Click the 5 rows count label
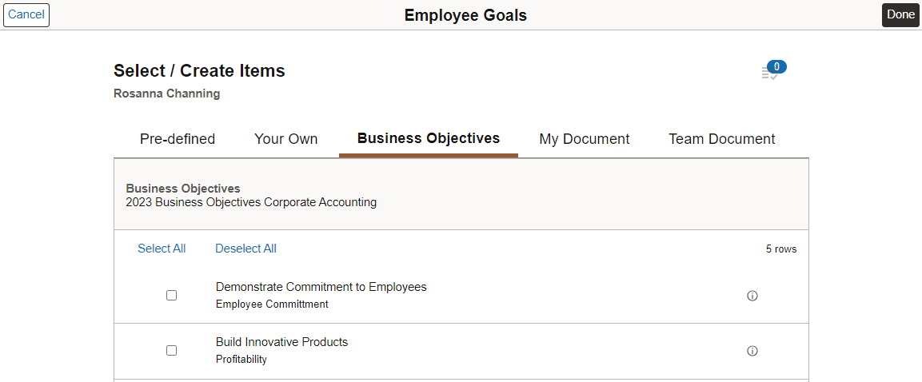The image size is (922, 382). (x=781, y=249)
